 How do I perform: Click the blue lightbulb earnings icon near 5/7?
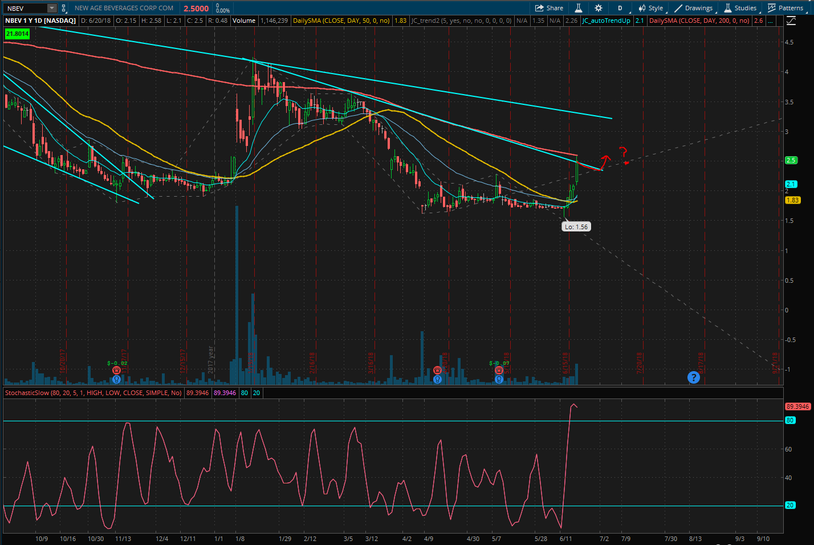click(499, 379)
